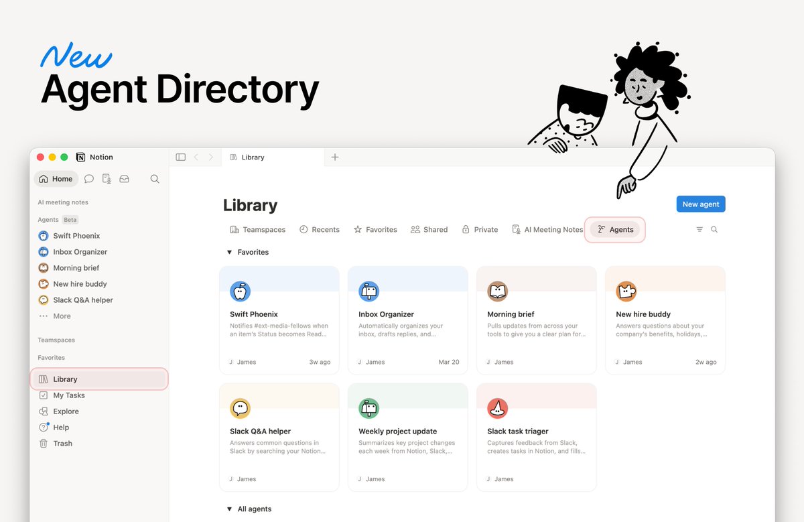This screenshot has height=522, width=804.
Task: Click the sidebar search magnifier icon
Action: 155,179
